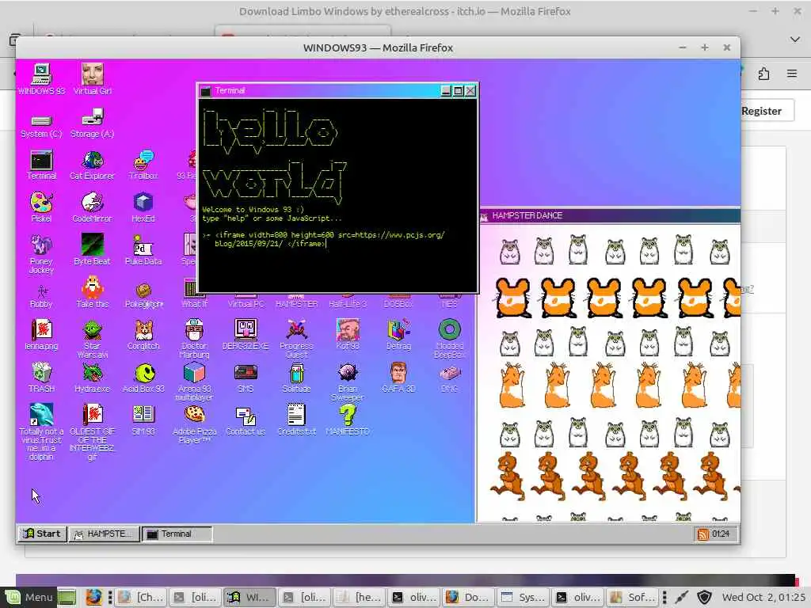
Task: Launch the Arena 93 multiplayer icon
Action: click(195, 382)
